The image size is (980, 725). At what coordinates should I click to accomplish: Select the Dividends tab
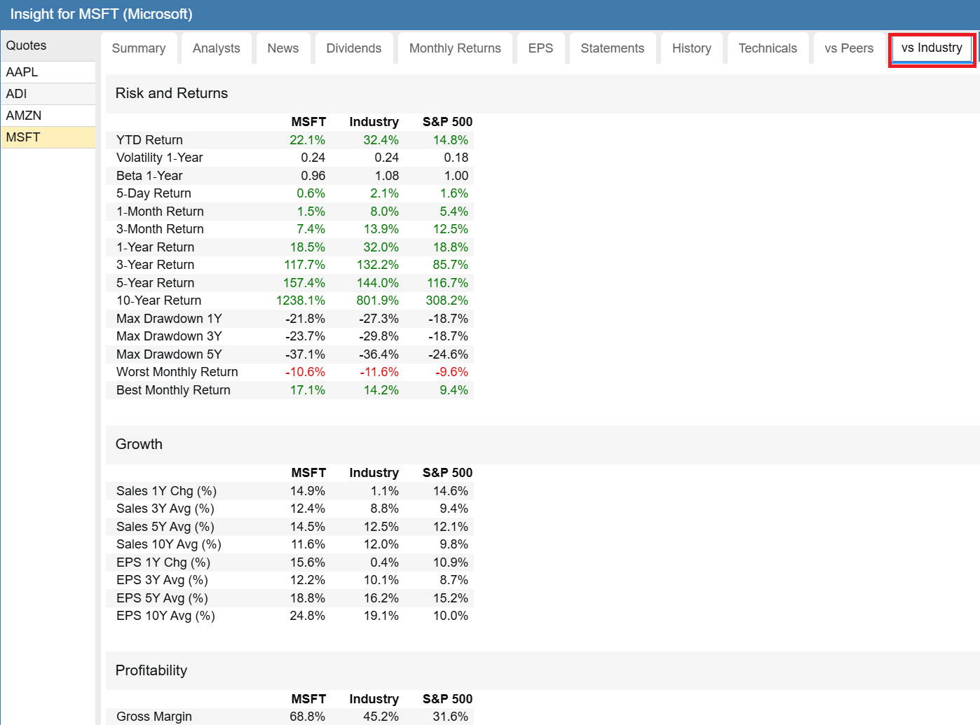click(x=353, y=48)
